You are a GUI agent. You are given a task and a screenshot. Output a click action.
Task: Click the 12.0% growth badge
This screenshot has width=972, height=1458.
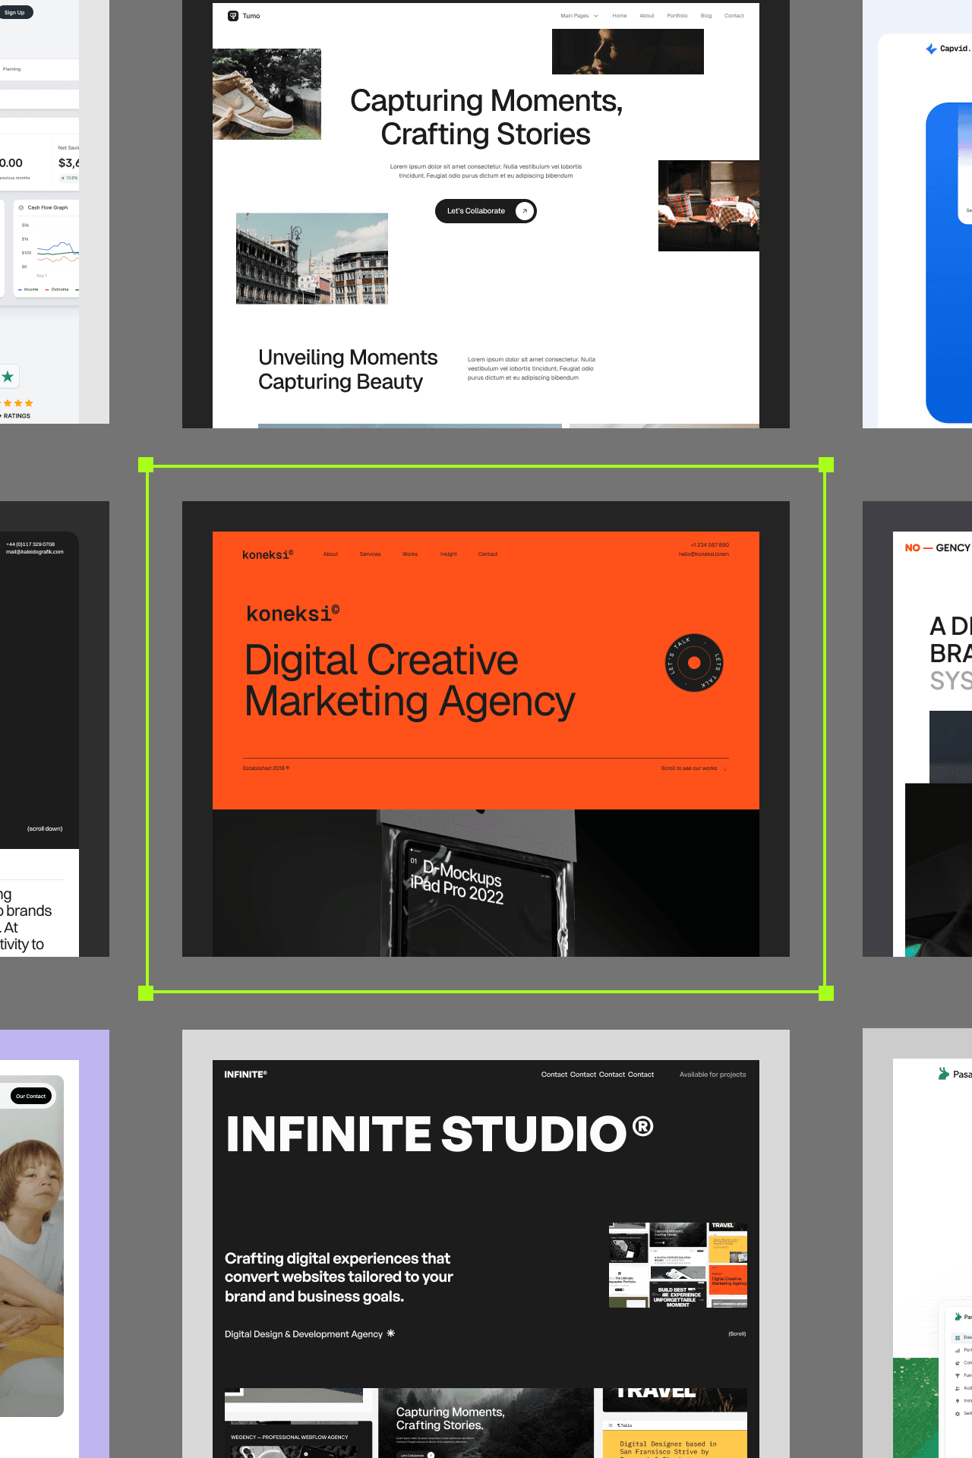(x=69, y=178)
